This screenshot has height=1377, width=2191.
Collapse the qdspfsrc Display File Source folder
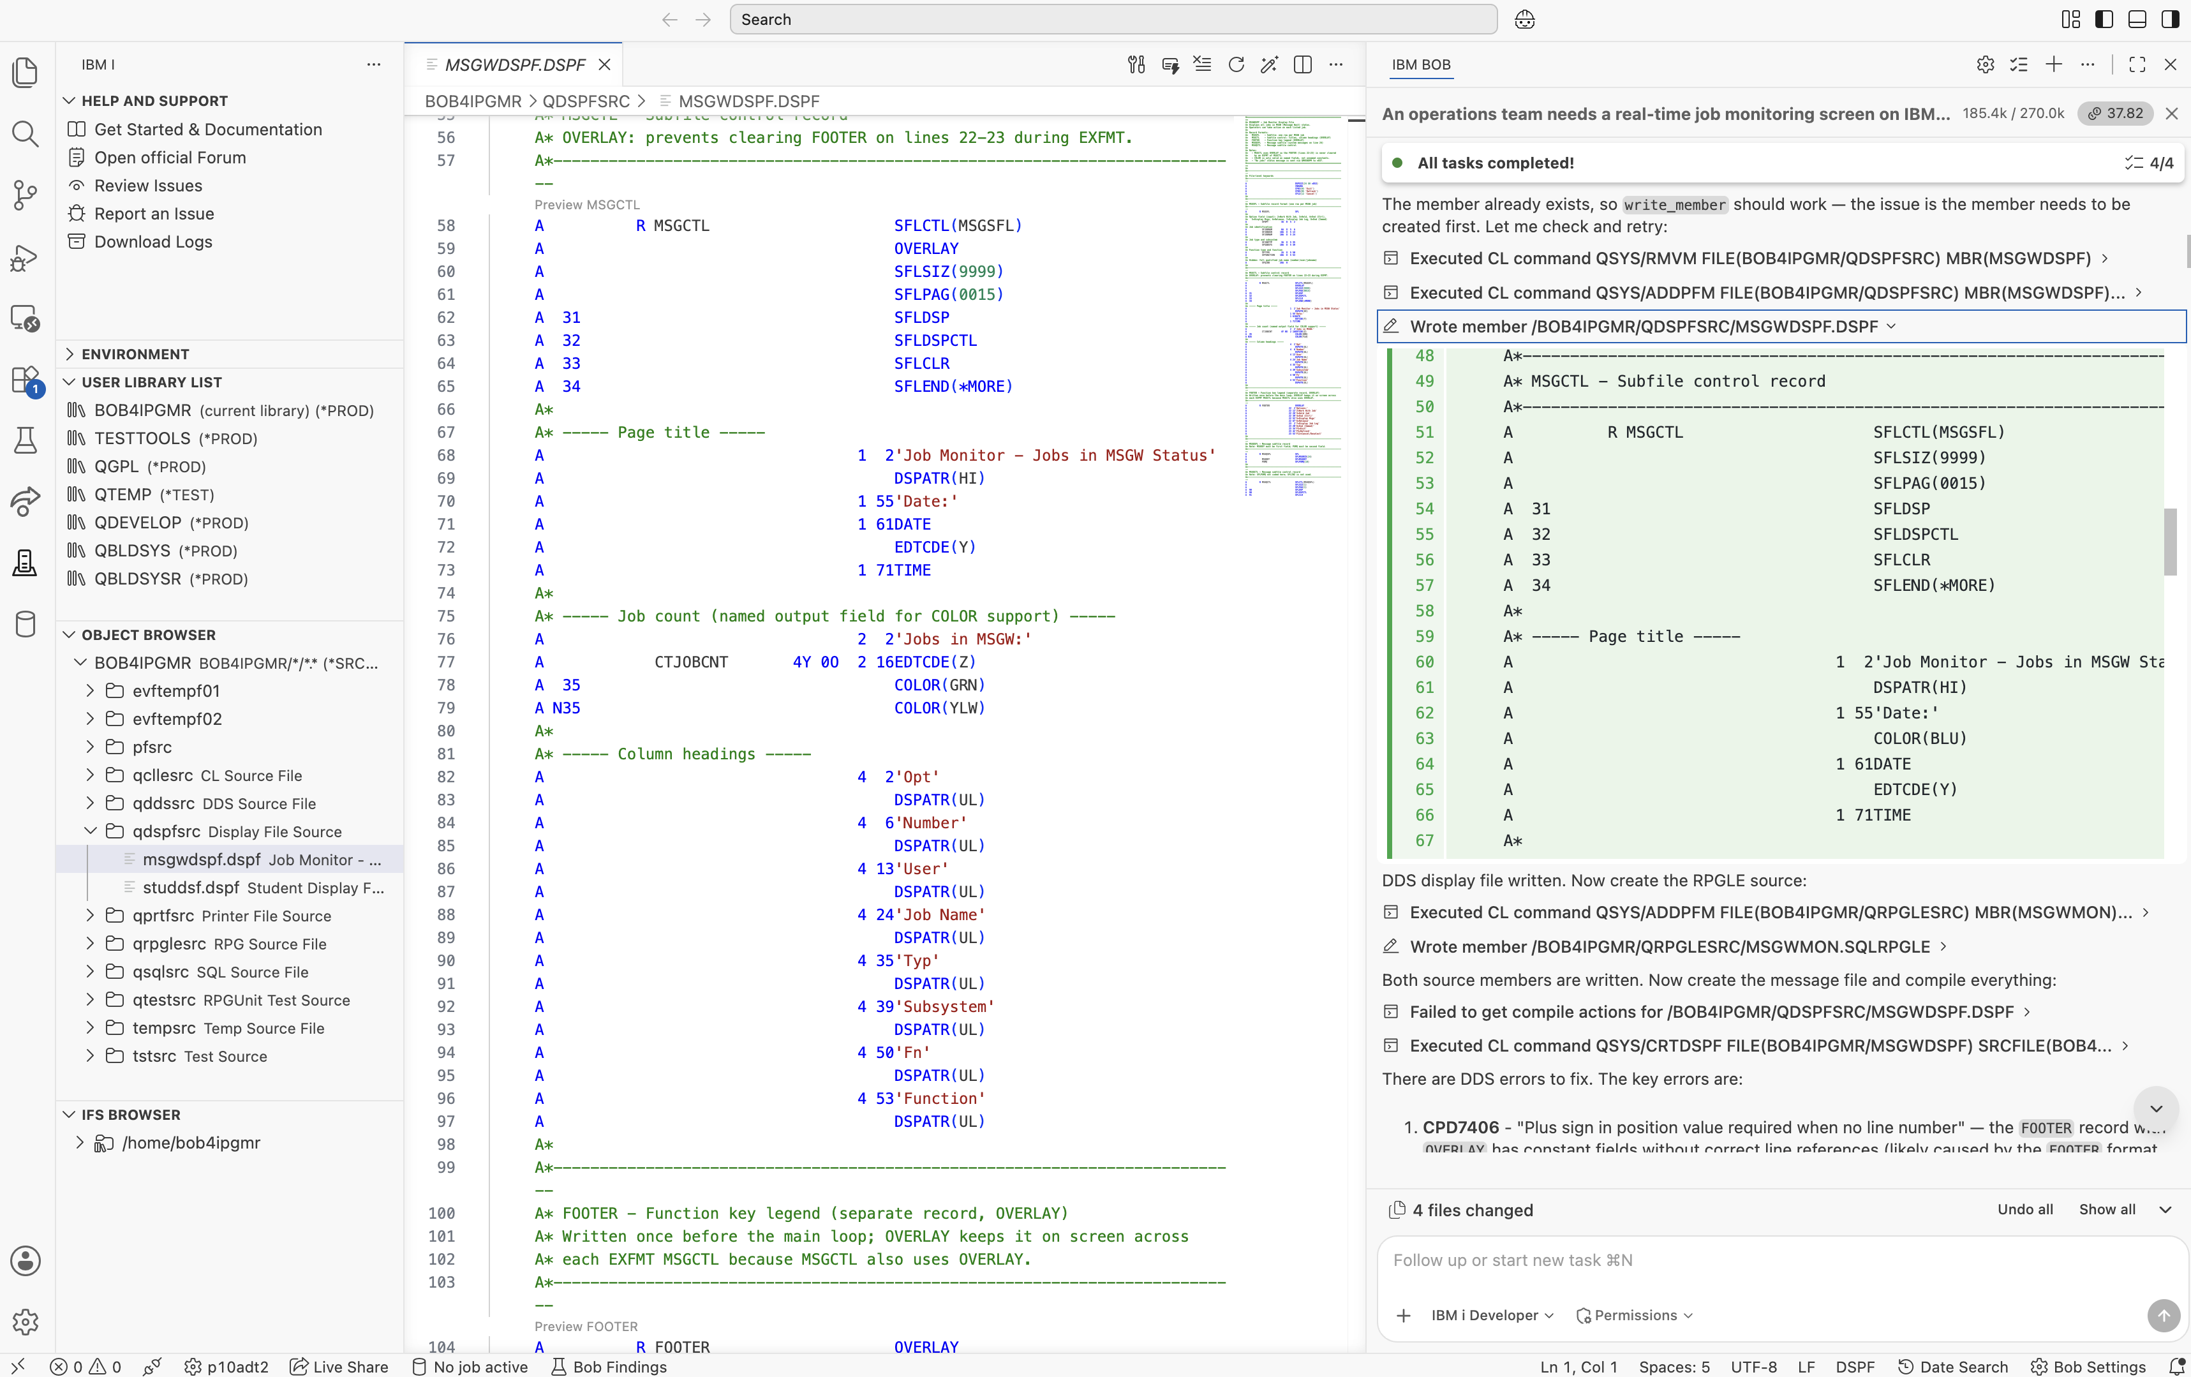pyautogui.click(x=229, y=831)
